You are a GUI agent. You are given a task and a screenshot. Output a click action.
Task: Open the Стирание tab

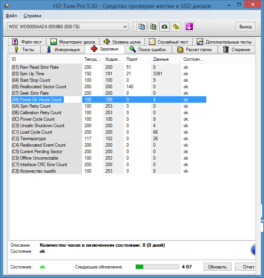pos(236,50)
